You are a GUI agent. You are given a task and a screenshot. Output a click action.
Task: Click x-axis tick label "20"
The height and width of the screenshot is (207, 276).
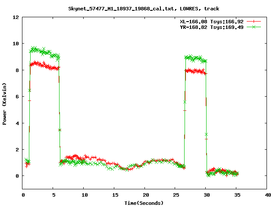[146, 195]
